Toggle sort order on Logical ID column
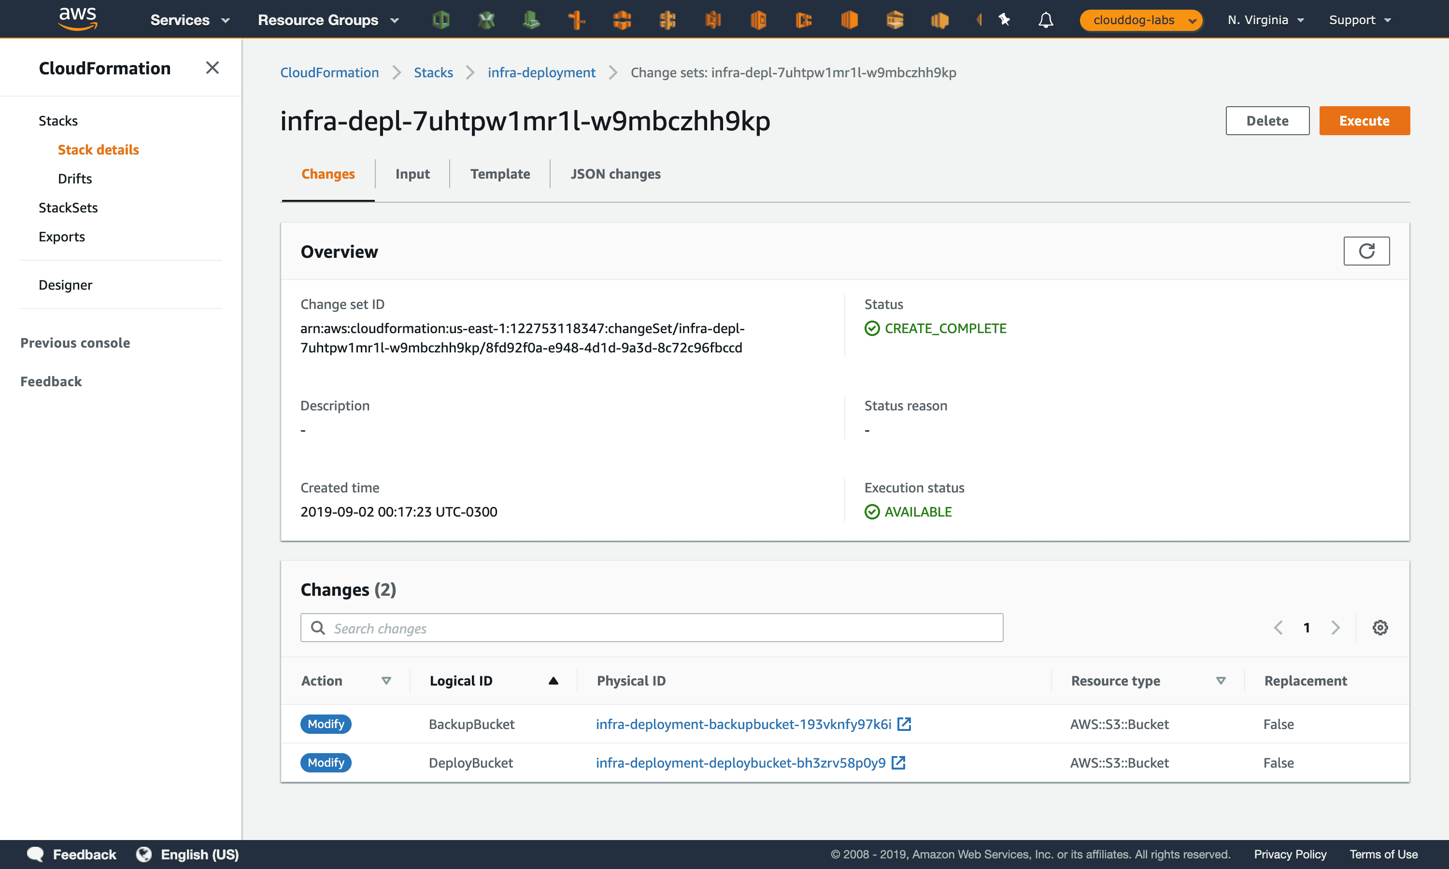1449x869 pixels. (553, 680)
